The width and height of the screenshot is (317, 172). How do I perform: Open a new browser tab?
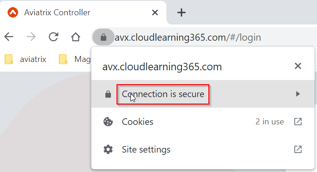[x=181, y=12]
